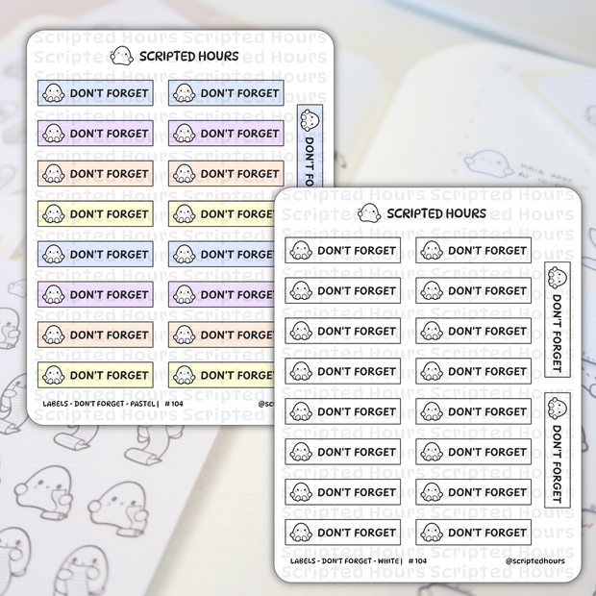Viewport: 596px width, 596px height.
Task: Click the "@scriptedhours" handle on the white sheet
Action: (534, 561)
